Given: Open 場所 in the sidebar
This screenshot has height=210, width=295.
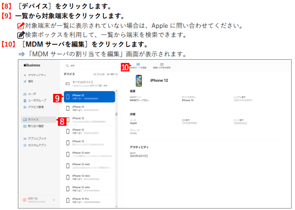Looking at the screenshot, I should [28, 81].
